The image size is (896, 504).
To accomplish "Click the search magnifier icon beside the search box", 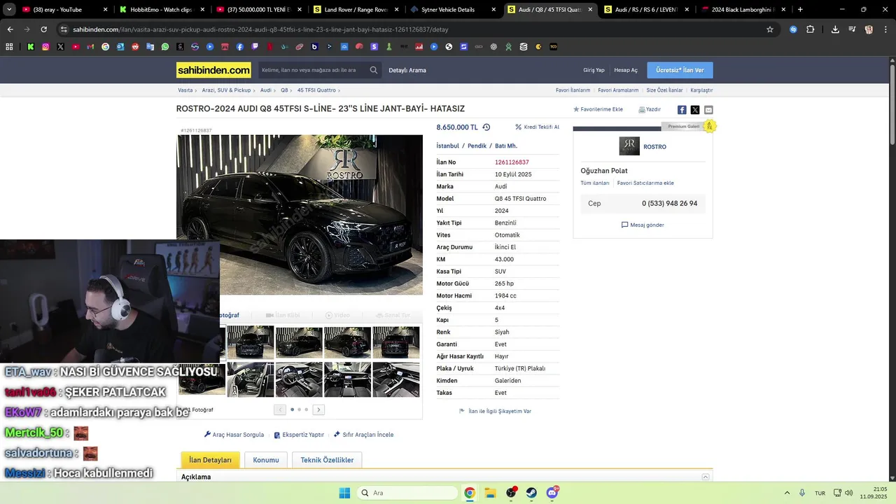I will pyautogui.click(x=374, y=70).
